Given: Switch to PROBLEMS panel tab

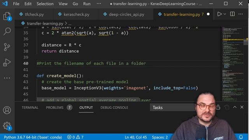Looking at the screenshot, I should coord(54,107).
